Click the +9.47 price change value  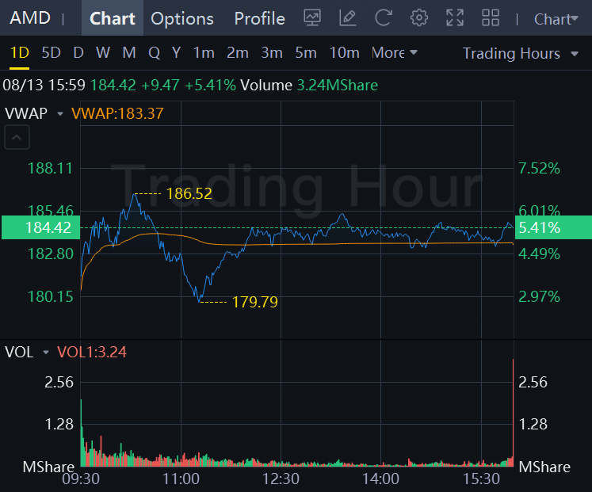pyautogui.click(x=160, y=86)
